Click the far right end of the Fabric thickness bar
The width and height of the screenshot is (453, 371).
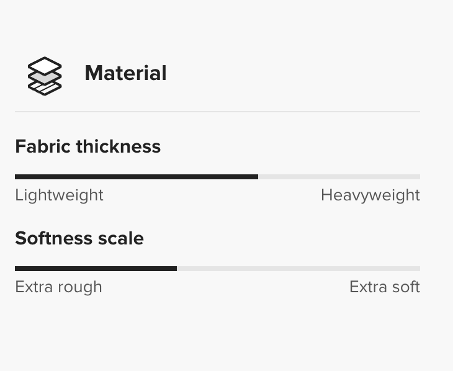419,177
